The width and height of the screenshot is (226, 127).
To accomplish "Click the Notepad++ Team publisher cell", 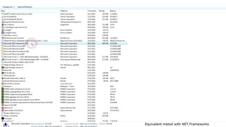I will tap(67, 86).
